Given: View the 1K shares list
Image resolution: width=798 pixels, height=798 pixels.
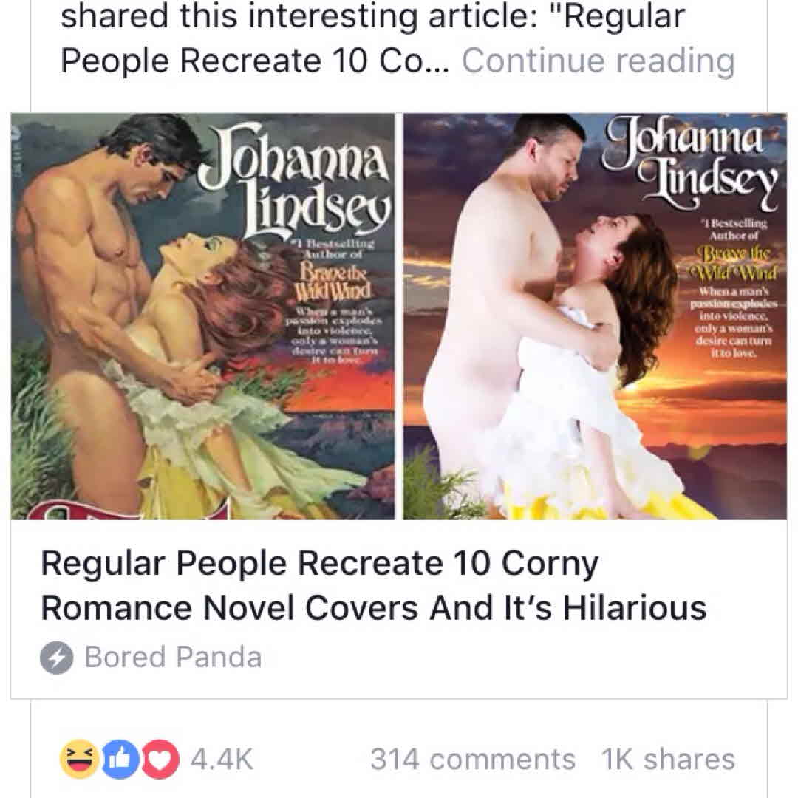Looking at the screenshot, I should [668, 759].
